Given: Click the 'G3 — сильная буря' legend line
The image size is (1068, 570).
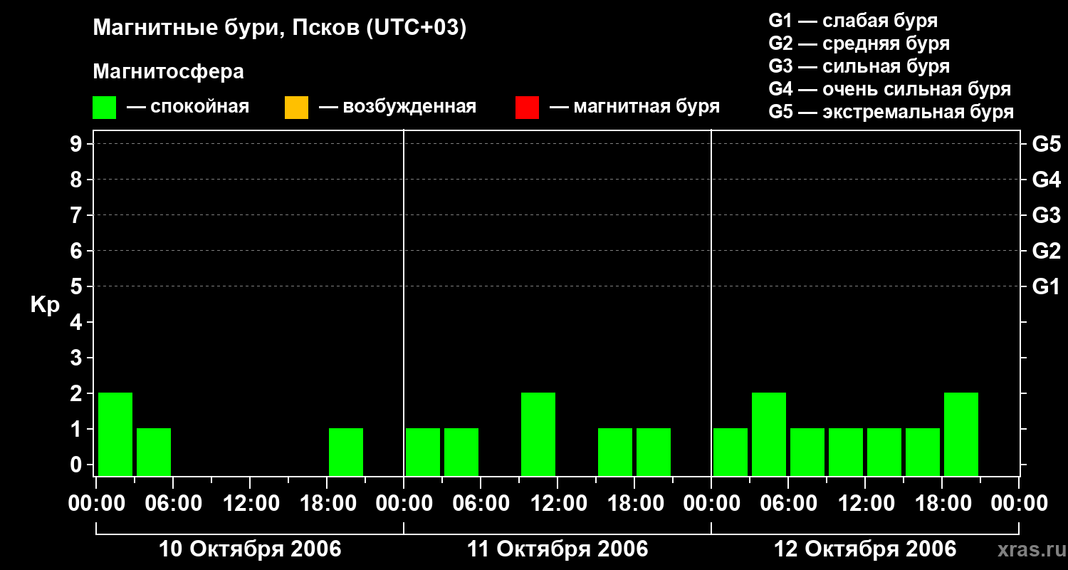Looking at the screenshot, I should 859,66.
